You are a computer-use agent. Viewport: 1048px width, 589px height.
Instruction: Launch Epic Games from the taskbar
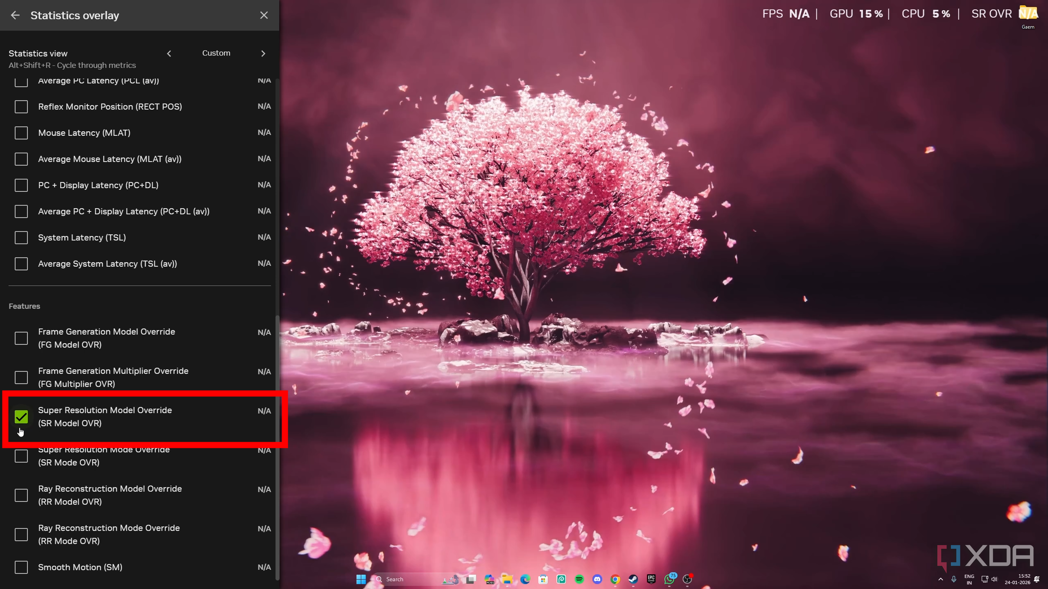(651, 579)
